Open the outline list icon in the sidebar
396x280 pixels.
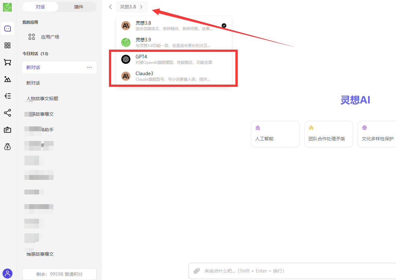(7, 96)
